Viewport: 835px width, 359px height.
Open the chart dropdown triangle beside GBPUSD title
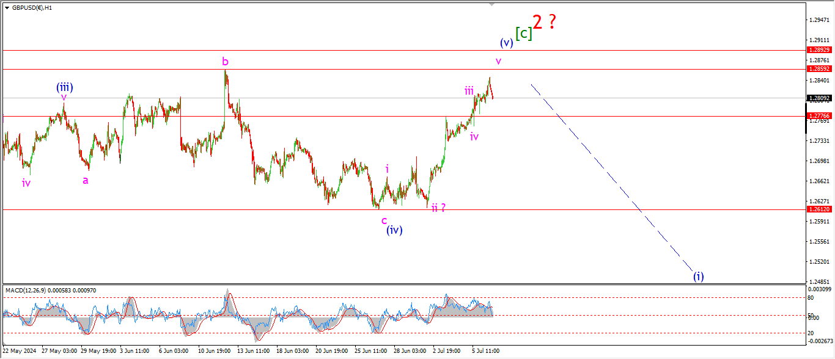[x=7, y=8]
